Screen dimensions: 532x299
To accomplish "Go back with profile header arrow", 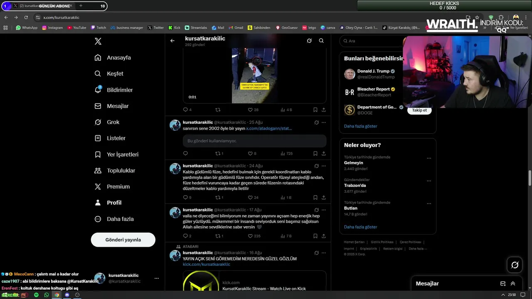I will (172, 41).
